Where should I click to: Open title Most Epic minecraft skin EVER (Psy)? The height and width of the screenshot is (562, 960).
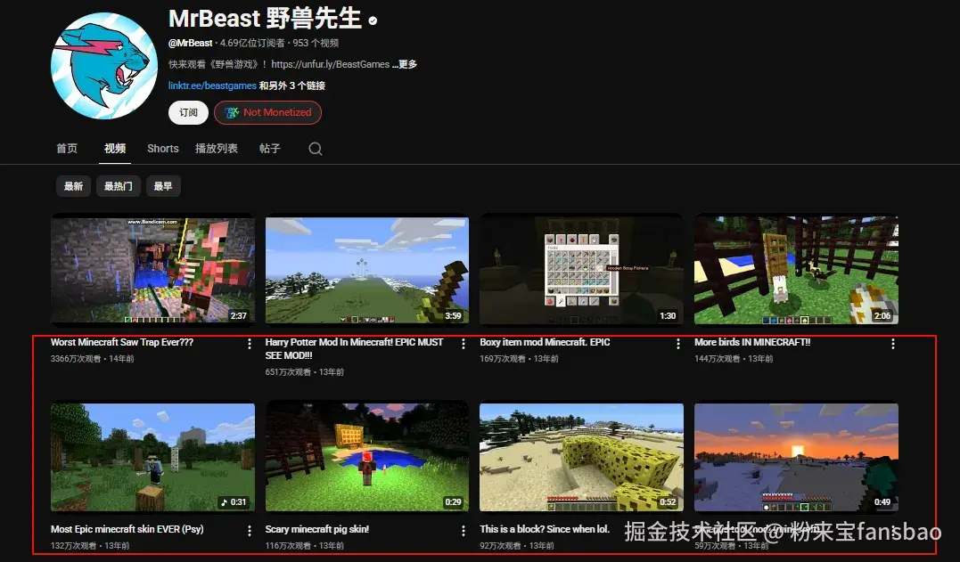click(127, 530)
